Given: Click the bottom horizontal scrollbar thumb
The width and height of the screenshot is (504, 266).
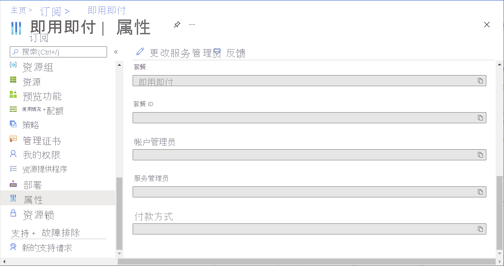Looking at the screenshot, I should [x=306, y=262].
